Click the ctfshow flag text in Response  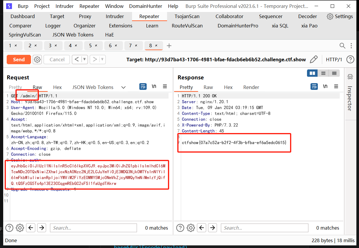click(x=234, y=143)
